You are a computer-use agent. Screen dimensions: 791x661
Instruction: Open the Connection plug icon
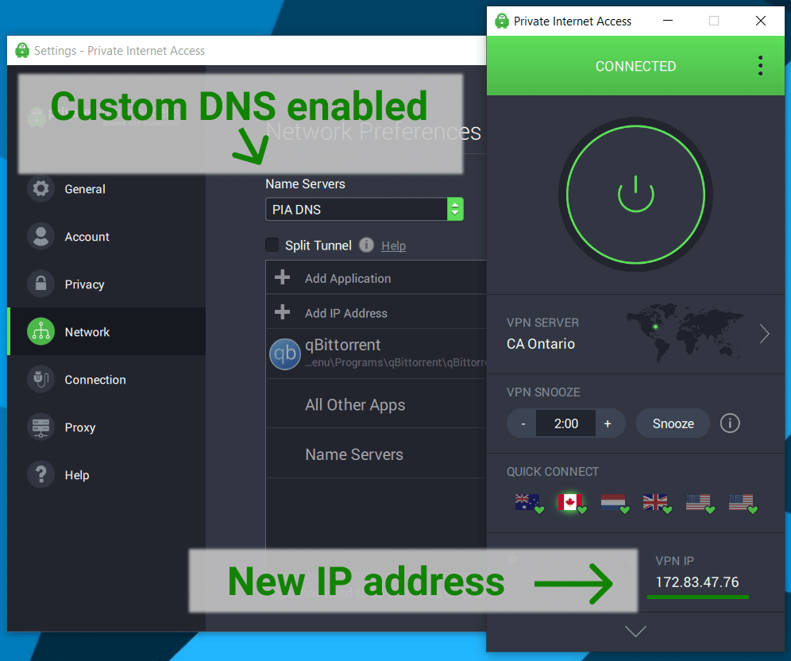pos(41,379)
